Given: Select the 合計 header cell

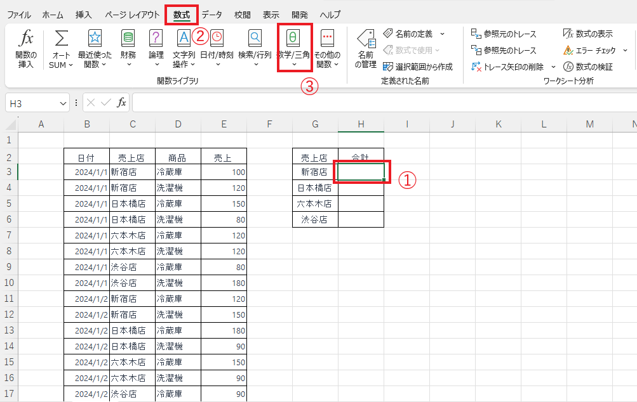Looking at the screenshot, I should tap(361, 157).
